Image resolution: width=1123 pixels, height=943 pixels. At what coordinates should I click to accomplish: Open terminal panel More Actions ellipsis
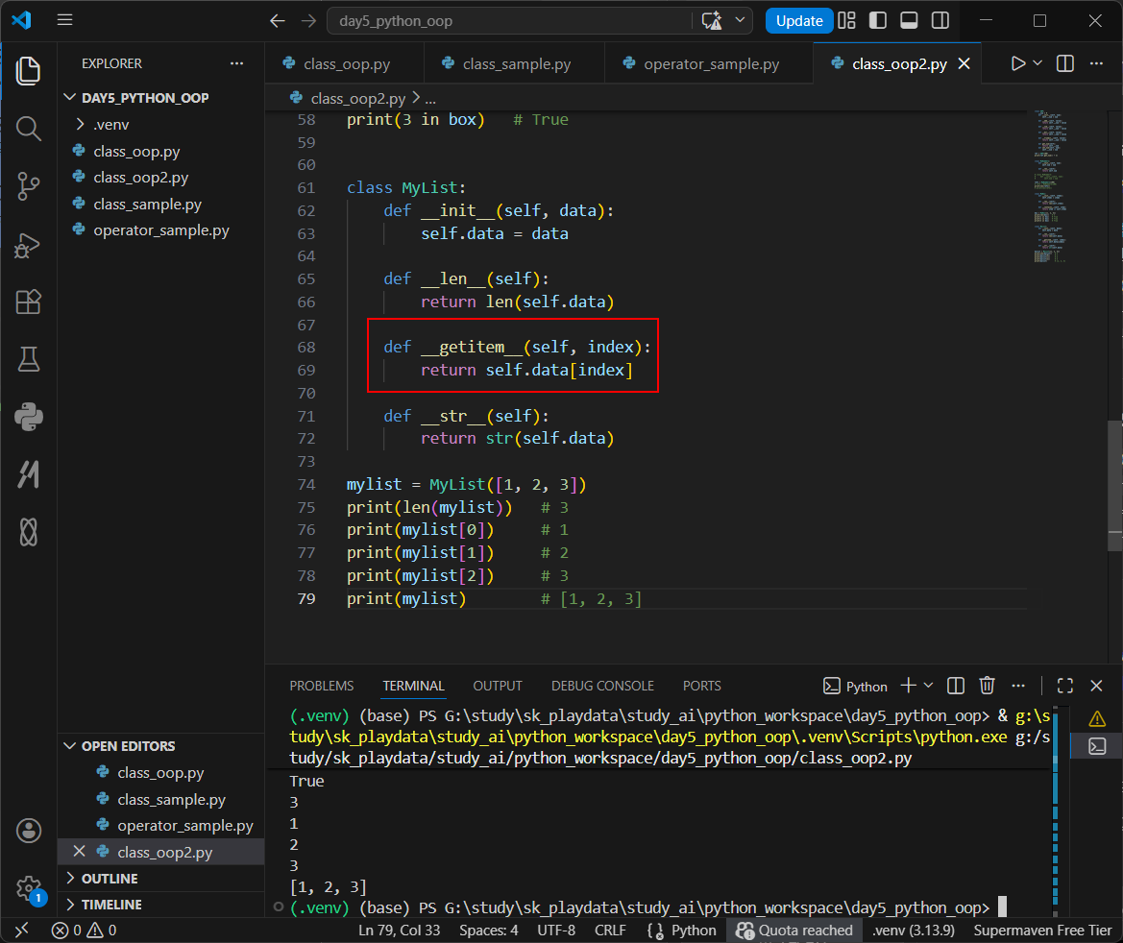[x=1018, y=686]
